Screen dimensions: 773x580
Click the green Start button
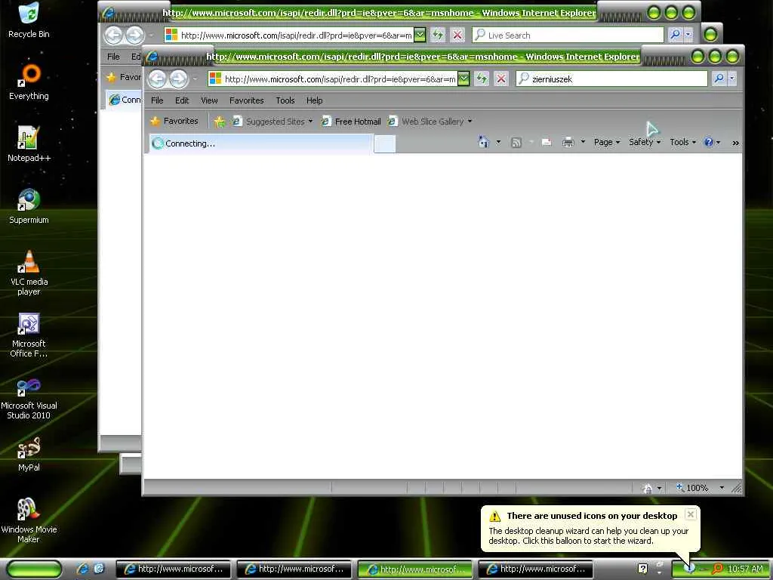point(33,569)
